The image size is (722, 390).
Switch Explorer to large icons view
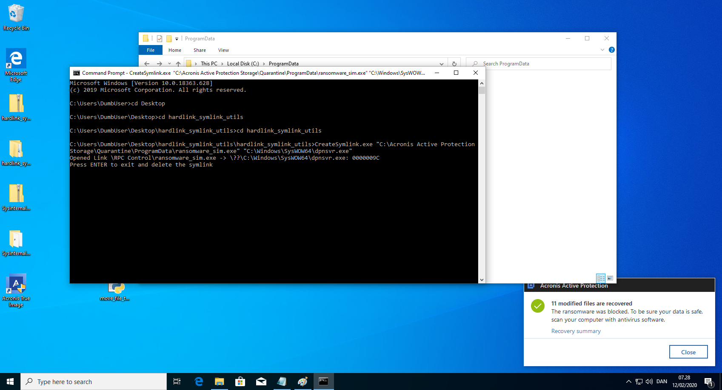[x=610, y=278]
